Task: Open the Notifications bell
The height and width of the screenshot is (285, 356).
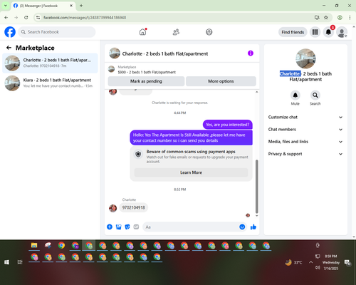Action: (x=328, y=32)
